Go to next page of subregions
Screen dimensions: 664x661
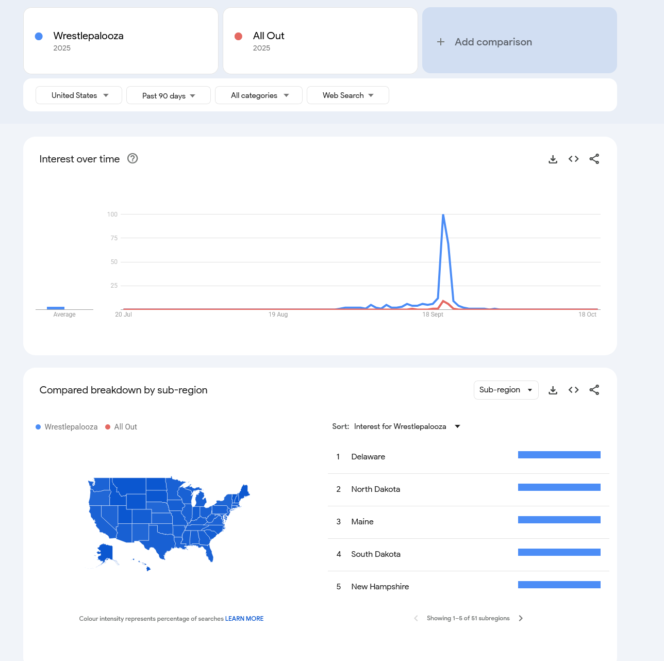coord(521,618)
